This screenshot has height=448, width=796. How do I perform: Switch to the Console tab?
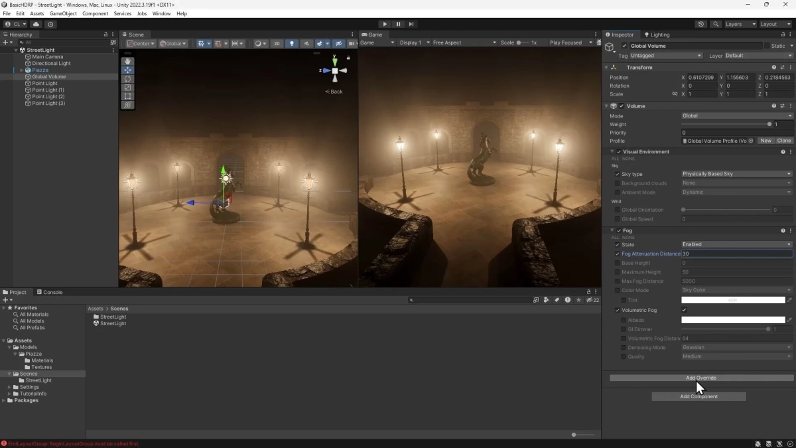click(x=50, y=292)
